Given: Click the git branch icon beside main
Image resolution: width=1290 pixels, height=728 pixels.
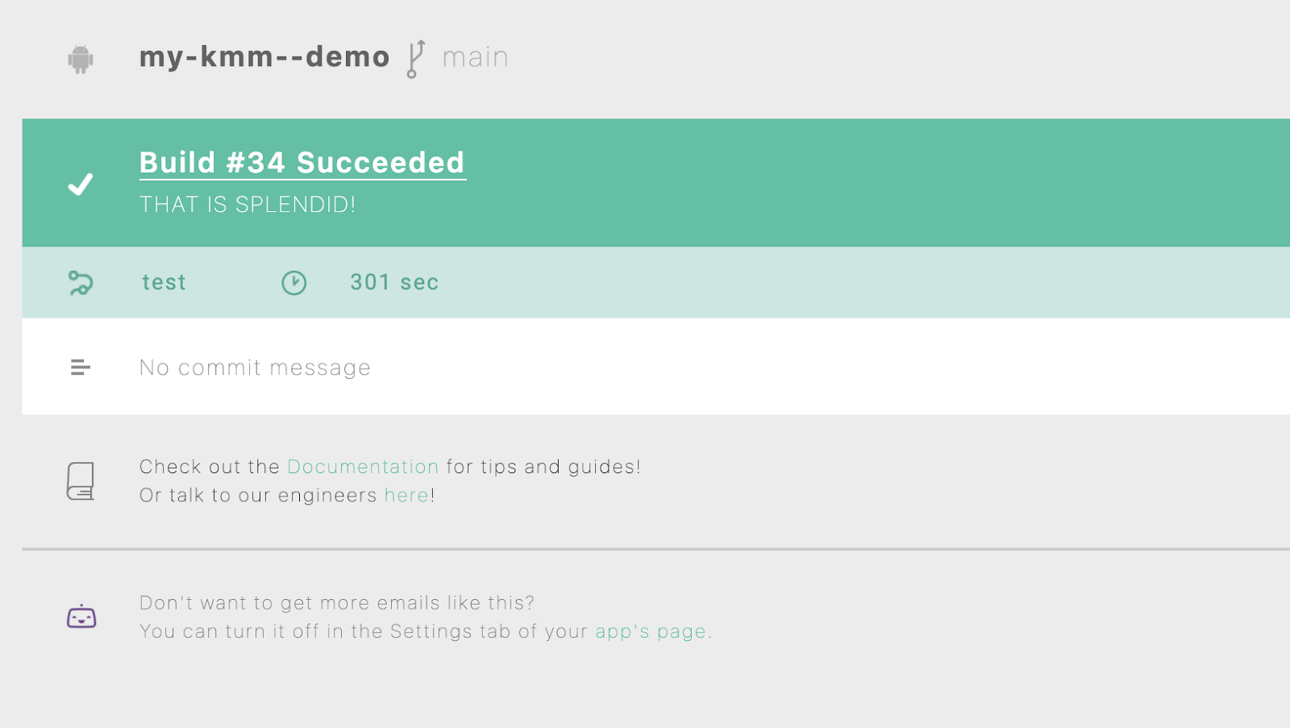Looking at the screenshot, I should tap(415, 59).
